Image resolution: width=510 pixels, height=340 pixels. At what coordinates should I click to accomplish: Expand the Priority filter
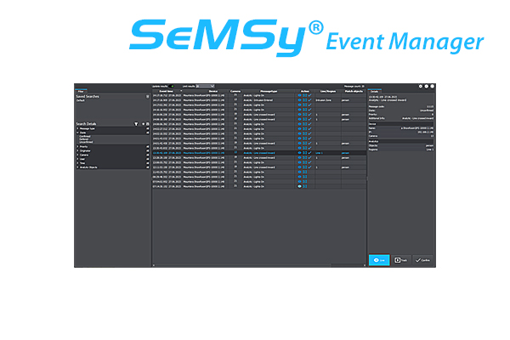pos(77,147)
